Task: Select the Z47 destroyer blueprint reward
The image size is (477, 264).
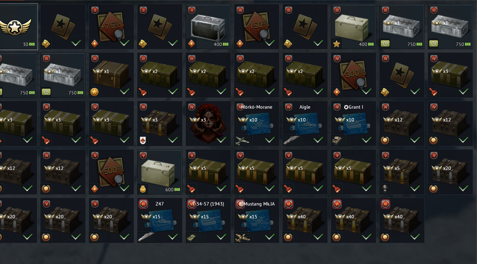Action: (160, 220)
